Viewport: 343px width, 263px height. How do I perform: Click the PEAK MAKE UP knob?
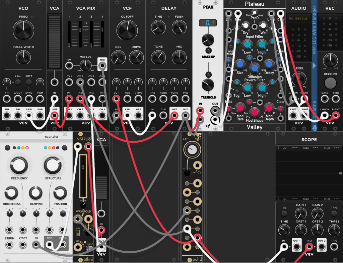[208, 40]
